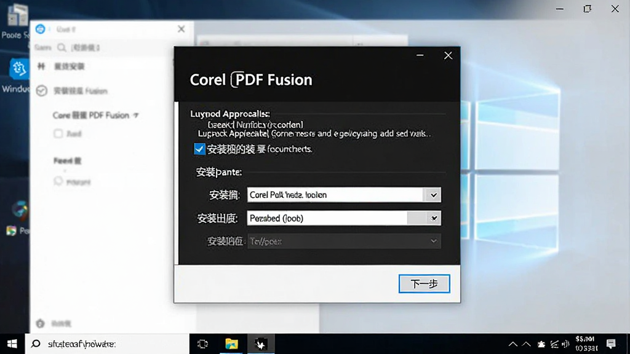Show hidden tray icons chevron

click(x=513, y=344)
